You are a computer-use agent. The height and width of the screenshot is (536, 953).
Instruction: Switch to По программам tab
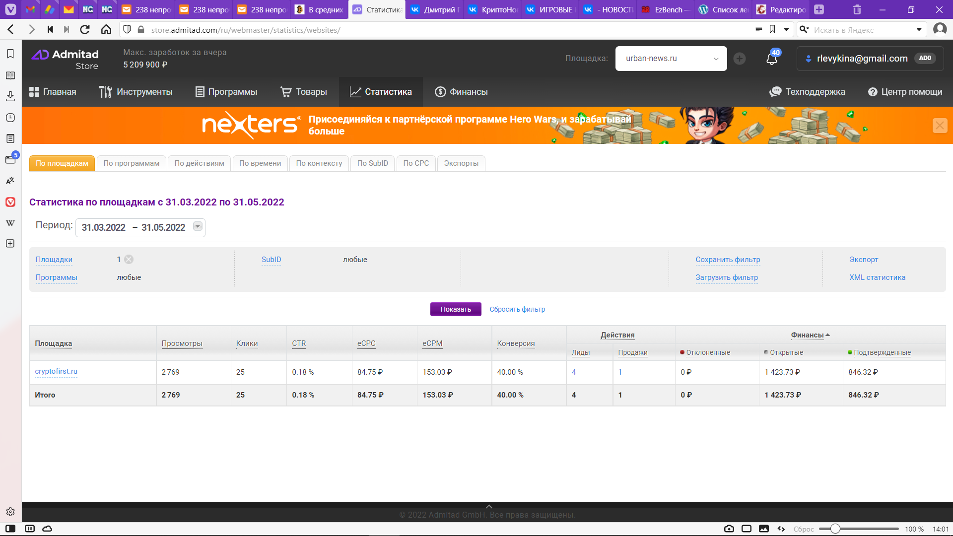(x=131, y=163)
